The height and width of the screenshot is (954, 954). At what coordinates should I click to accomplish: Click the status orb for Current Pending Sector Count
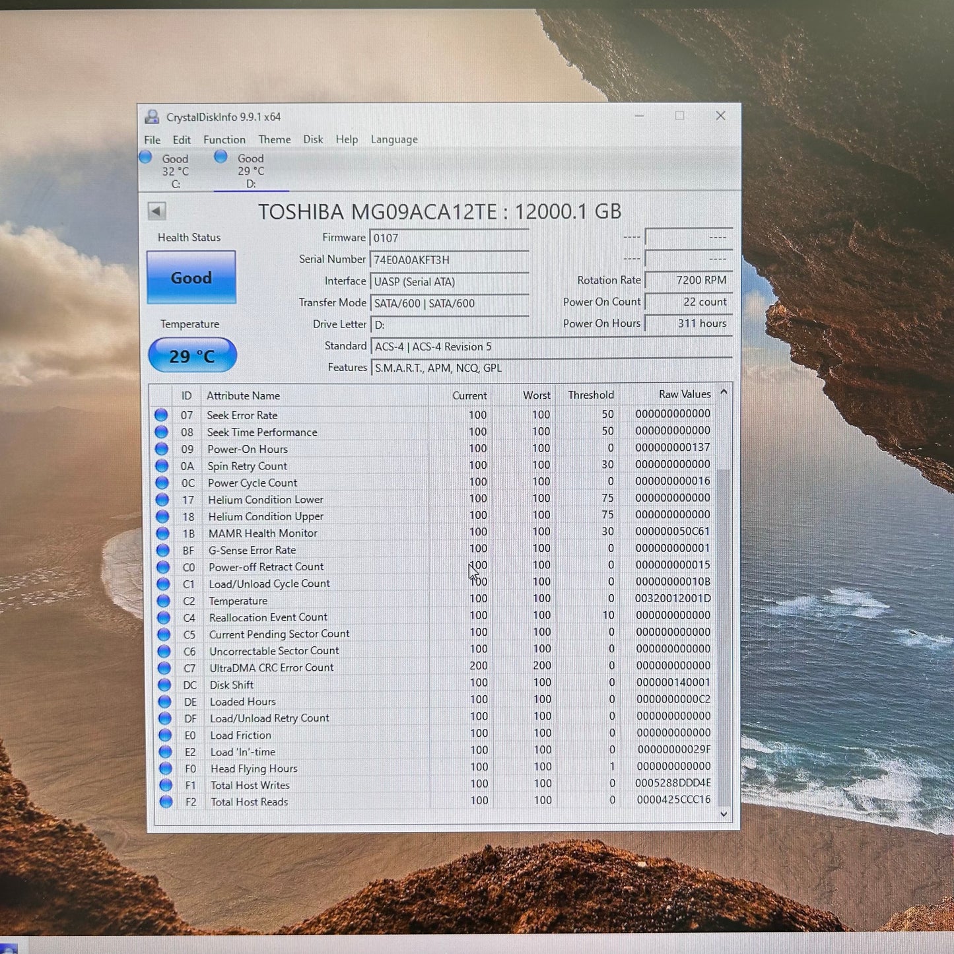point(164,634)
